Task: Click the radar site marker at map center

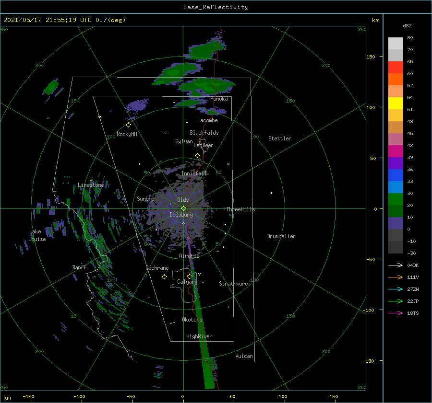Action: (x=183, y=208)
